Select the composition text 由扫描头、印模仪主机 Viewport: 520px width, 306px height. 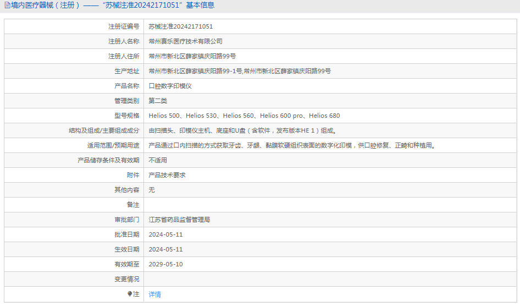pos(244,131)
